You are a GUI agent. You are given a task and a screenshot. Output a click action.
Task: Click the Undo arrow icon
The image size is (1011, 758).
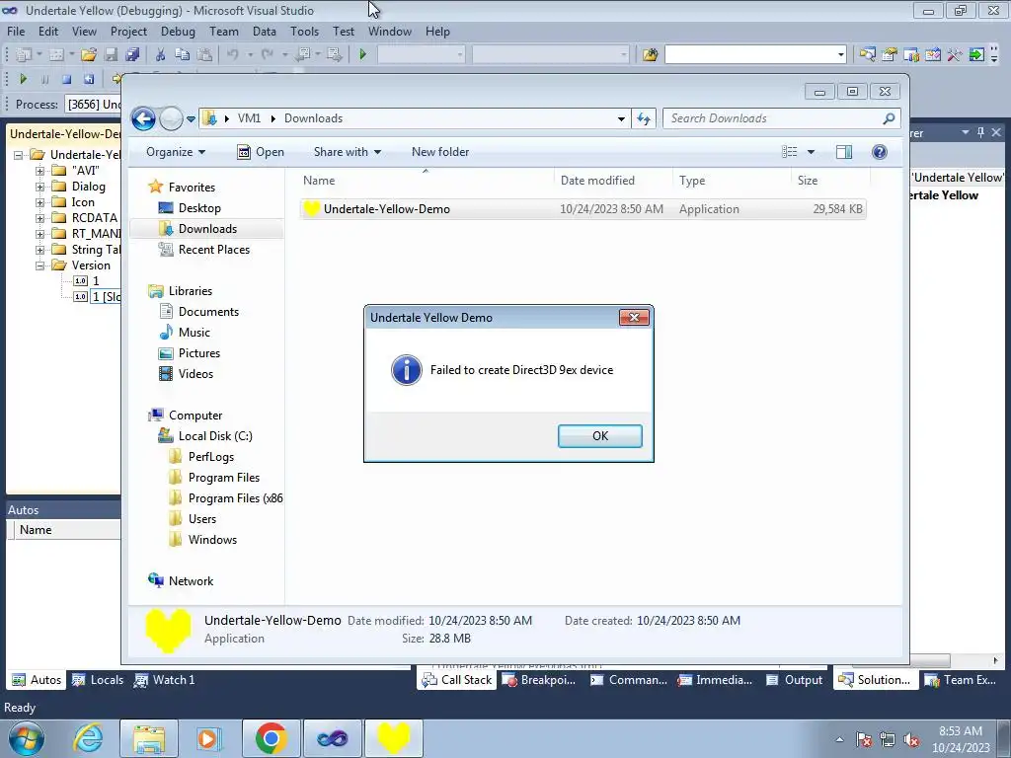click(233, 55)
